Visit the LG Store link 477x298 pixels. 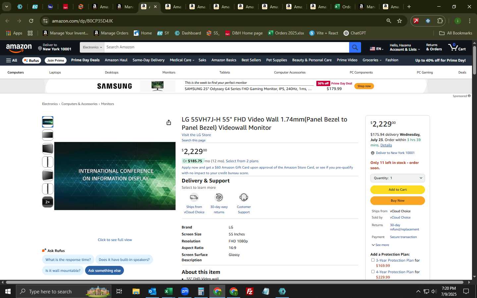point(196,135)
